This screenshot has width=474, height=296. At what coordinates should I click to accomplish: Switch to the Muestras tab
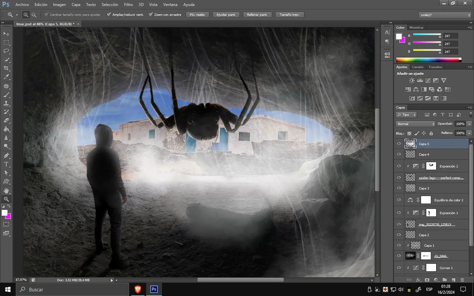pyautogui.click(x=417, y=27)
